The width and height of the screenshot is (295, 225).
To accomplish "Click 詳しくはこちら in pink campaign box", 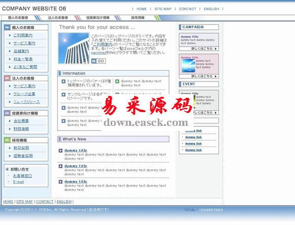I will pyautogui.click(x=204, y=76).
